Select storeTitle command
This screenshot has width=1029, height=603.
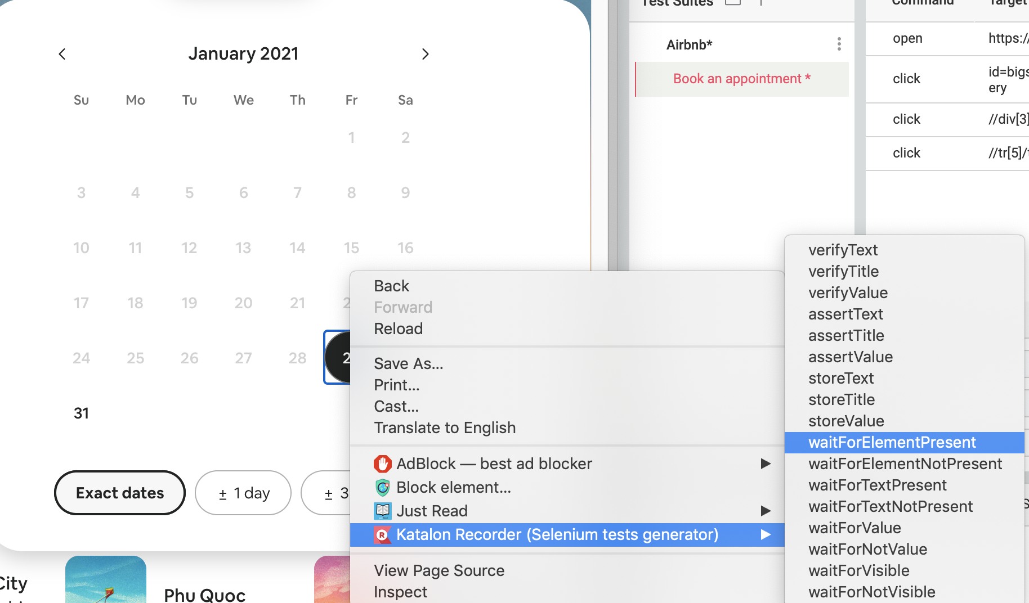905,399
